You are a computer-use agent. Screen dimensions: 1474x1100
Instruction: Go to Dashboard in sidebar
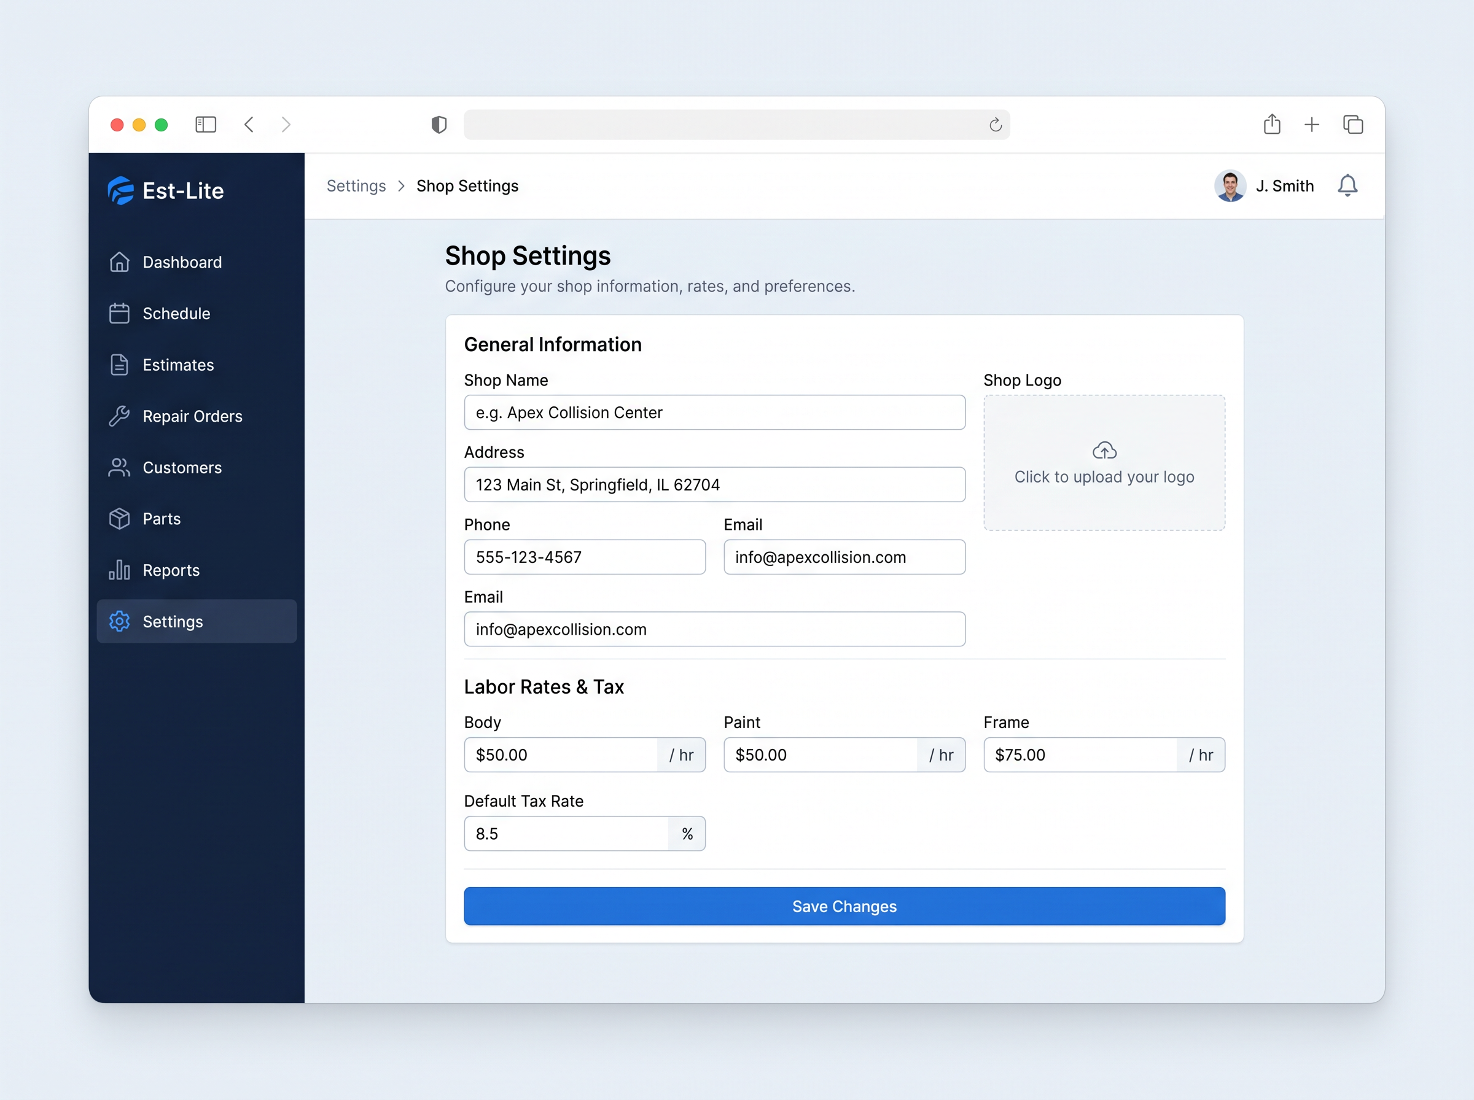pyautogui.click(x=197, y=262)
